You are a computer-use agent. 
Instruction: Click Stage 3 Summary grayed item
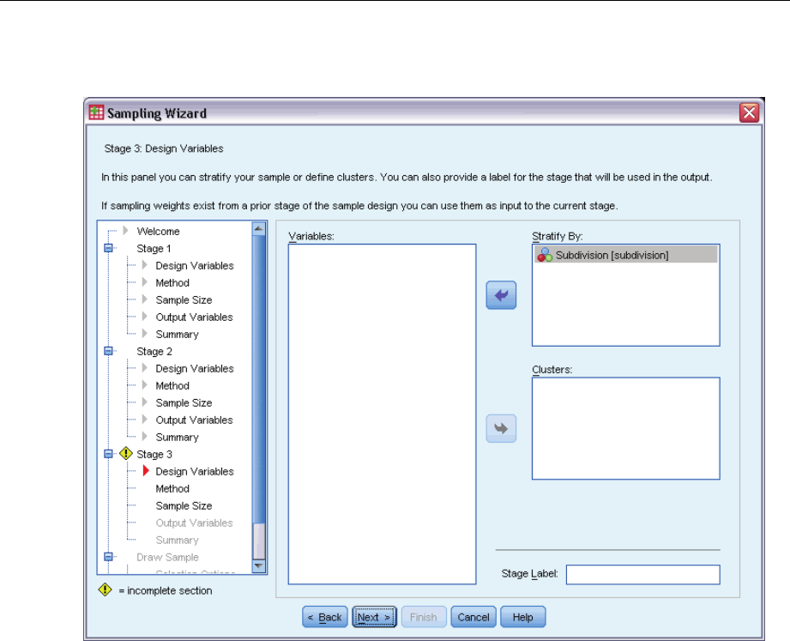[177, 540]
